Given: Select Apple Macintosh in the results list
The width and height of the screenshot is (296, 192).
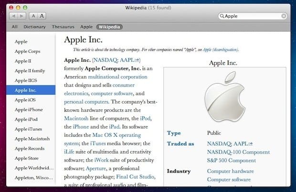Looking at the screenshot, I should 31,139.
